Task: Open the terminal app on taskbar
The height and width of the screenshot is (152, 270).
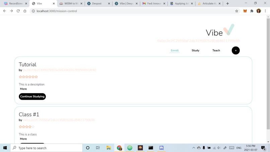Action: coord(151,148)
